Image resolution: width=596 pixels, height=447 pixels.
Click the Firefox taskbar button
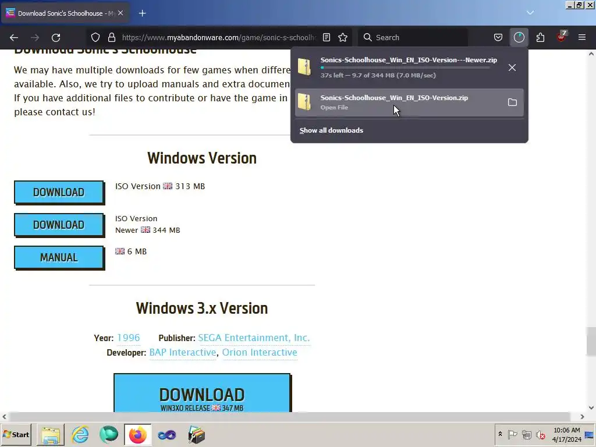coord(137,435)
